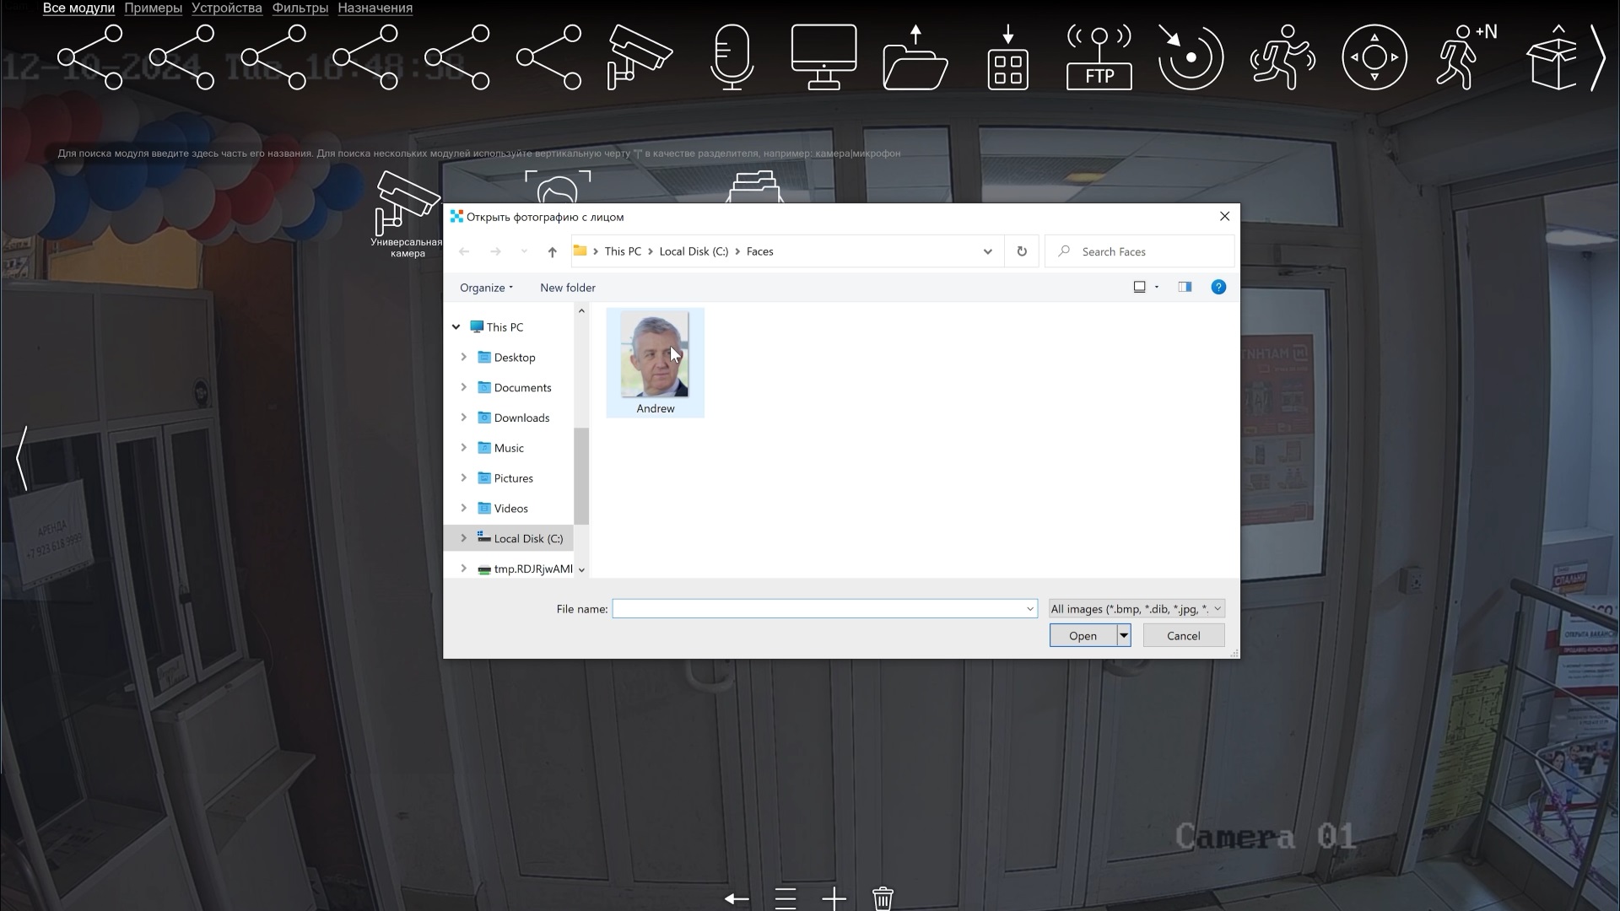Image resolution: width=1620 pixels, height=911 pixels.
Task: Collapse the This PC tree node
Action: pyautogui.click(x=456, y=327)
